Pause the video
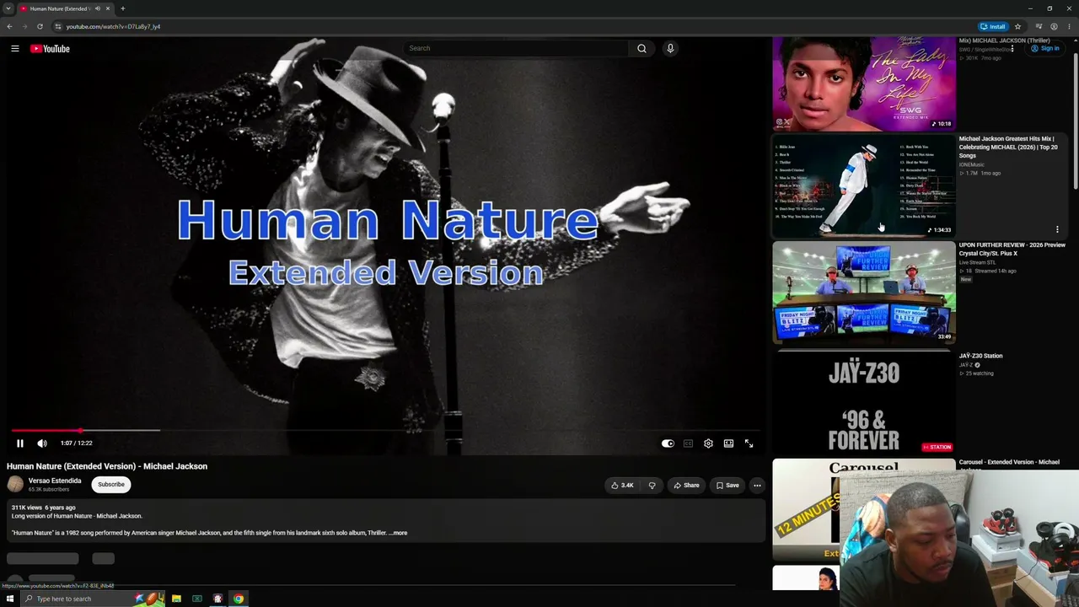1079x607 pixels. coord(20,443)
